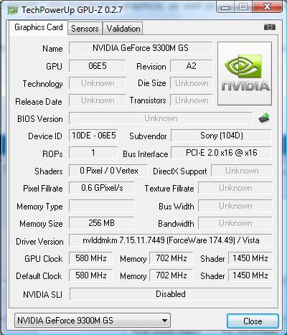Image resolution: width=287 pixels, height=335 pixels.
Task: Click the GPU Clock row Shader 1450 MHz field
Action: pyautogui.click(x=250, y=258)
